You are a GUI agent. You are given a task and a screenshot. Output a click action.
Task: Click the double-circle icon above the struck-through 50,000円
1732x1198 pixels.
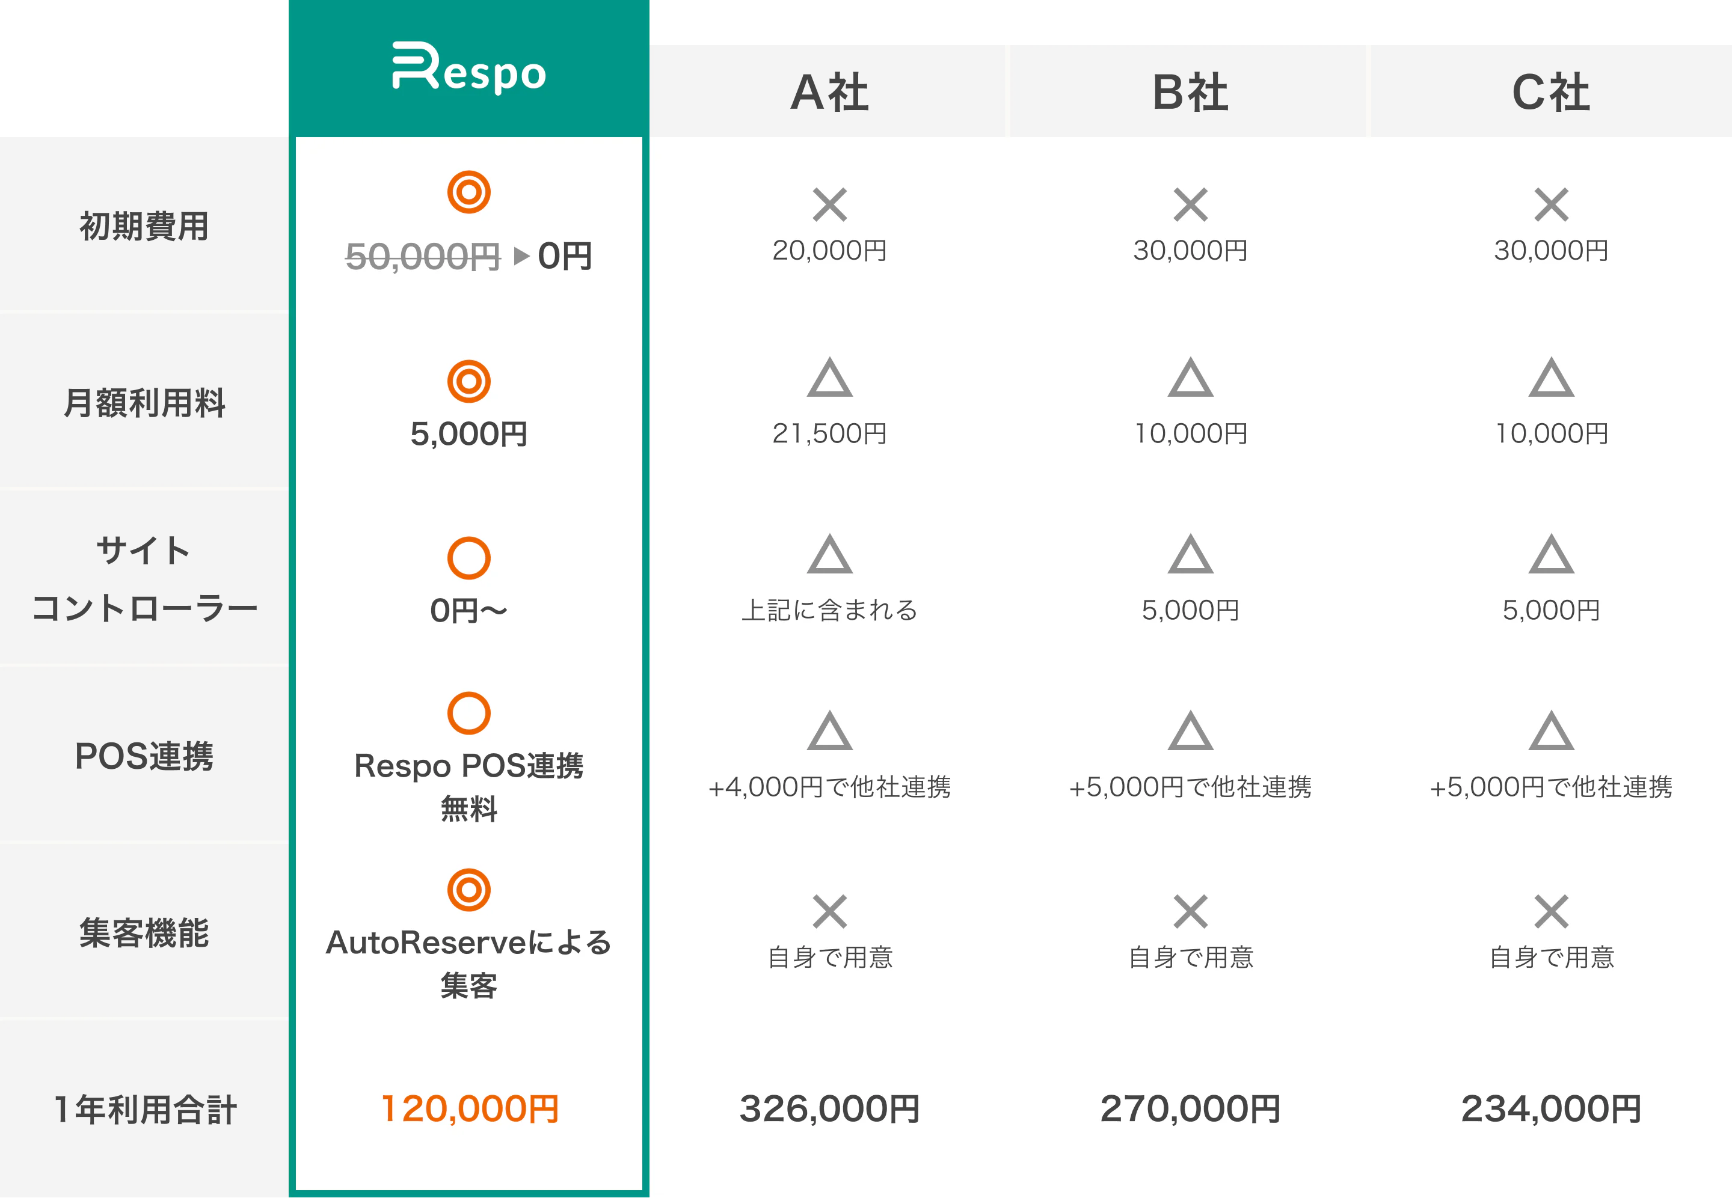pyautogui.click(x=469, y=192)
